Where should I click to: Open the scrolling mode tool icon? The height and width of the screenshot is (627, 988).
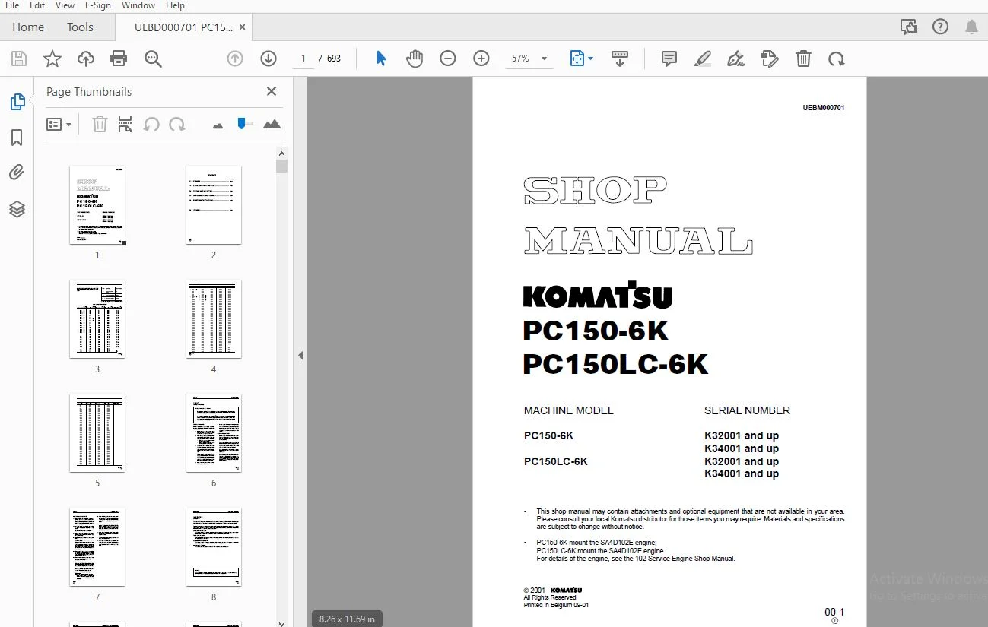click(x=620, y=59)
